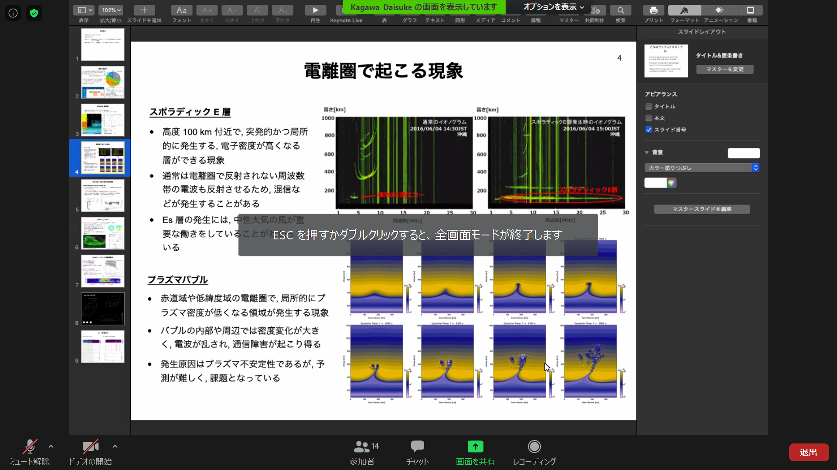
Task: Click the slide layout preview thumbnail
Action: (x=666, y=61)
